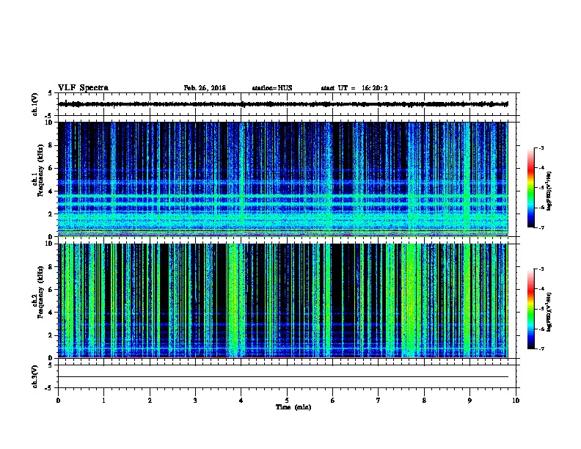Viewport: 581px width, 449px height.
Task: Click the 'station=HUS' header label
Action: [272, 88]
